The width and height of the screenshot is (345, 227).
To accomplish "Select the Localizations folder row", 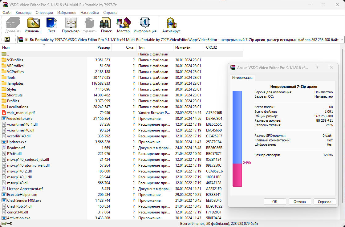I will [x=122, y=107].
